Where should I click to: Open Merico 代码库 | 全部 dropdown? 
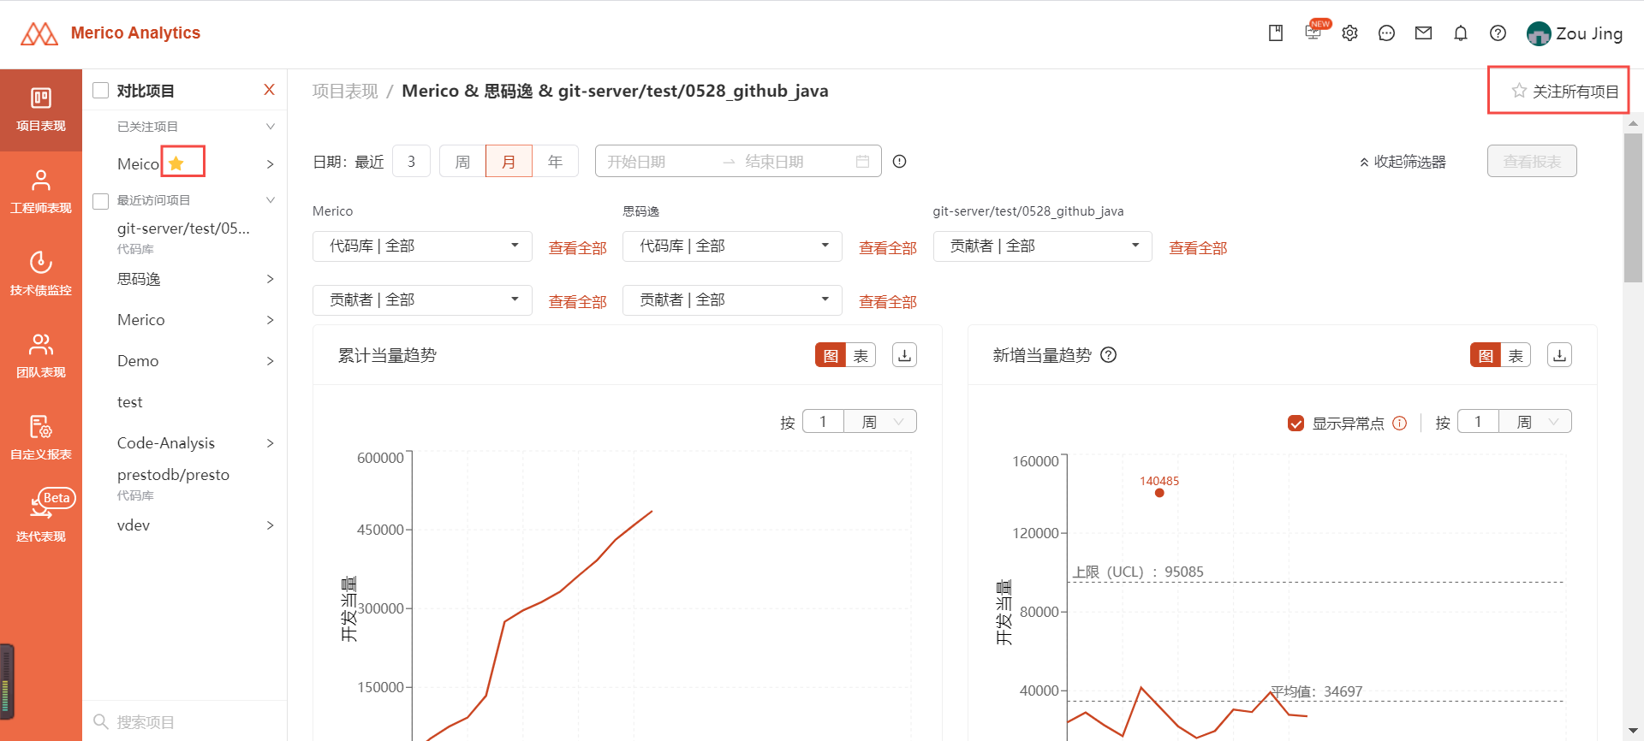coord(422,246)
